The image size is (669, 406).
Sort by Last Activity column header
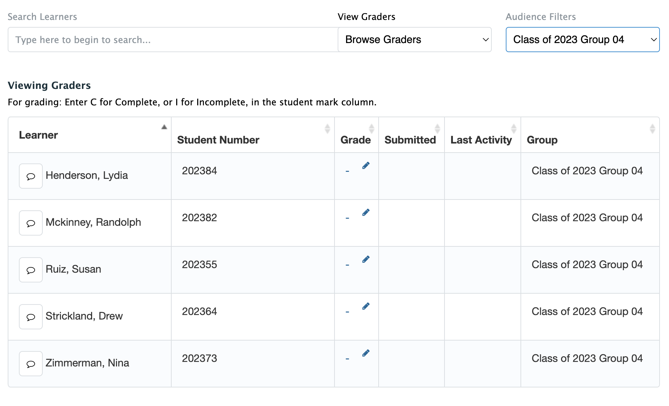tap(481, 140)
